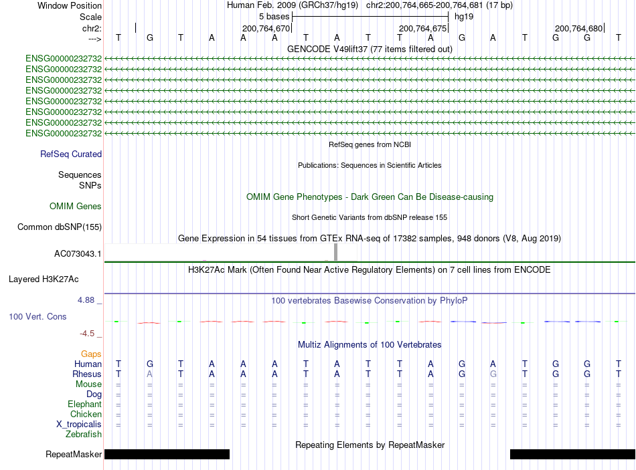Screen dimensions: 636x470
Task: Click the X_tropicalis alignment row label
Action: coord(79,425)
